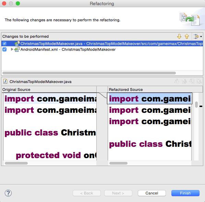Select the AndroidManifest.xml change entry

click(x=68, y=49)
